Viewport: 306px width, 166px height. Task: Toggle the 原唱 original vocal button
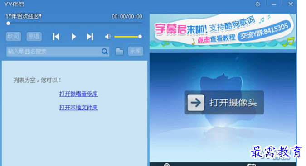34,36
